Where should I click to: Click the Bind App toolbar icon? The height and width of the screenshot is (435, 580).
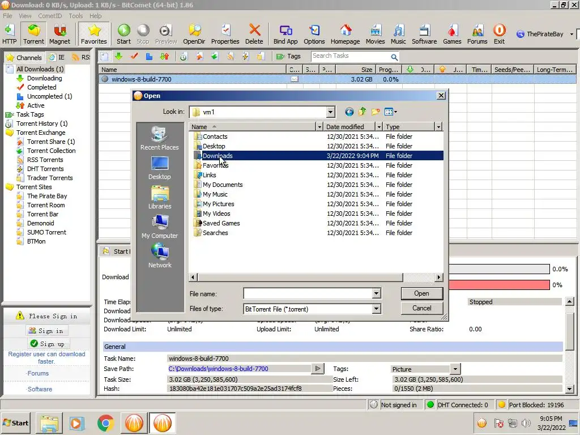[x=285, y=34]
